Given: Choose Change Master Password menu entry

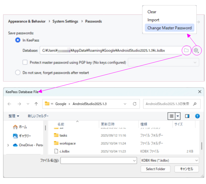Looking at the screenshot, I should 169,28.
